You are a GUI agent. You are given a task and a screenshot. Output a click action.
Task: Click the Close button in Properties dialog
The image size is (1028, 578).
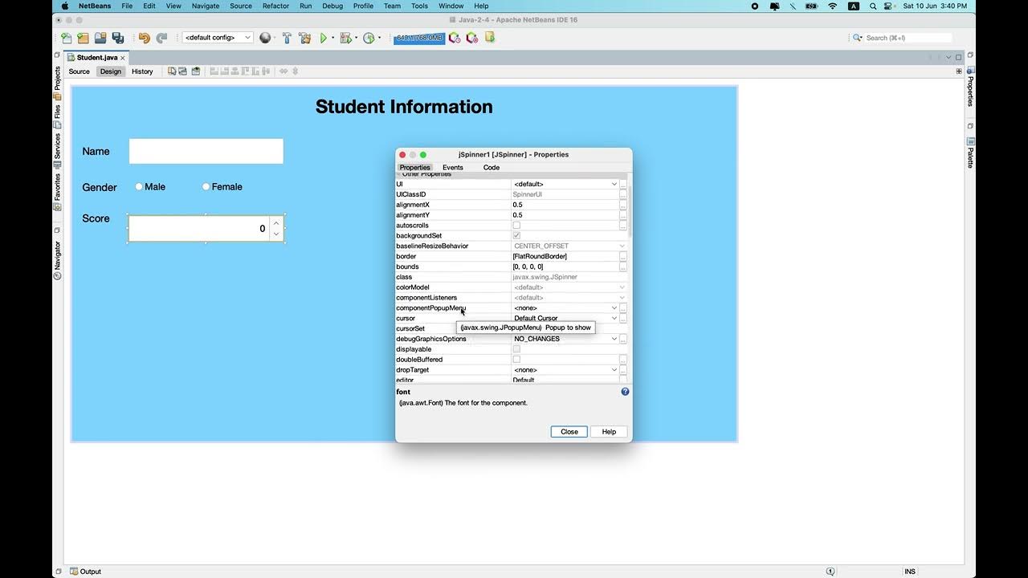coord(569,432)
